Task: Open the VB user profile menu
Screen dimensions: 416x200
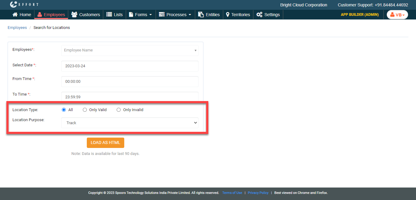Action: (x=397, y=15)
